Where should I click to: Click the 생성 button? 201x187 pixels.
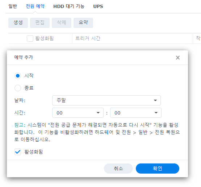tap(18, 23)
